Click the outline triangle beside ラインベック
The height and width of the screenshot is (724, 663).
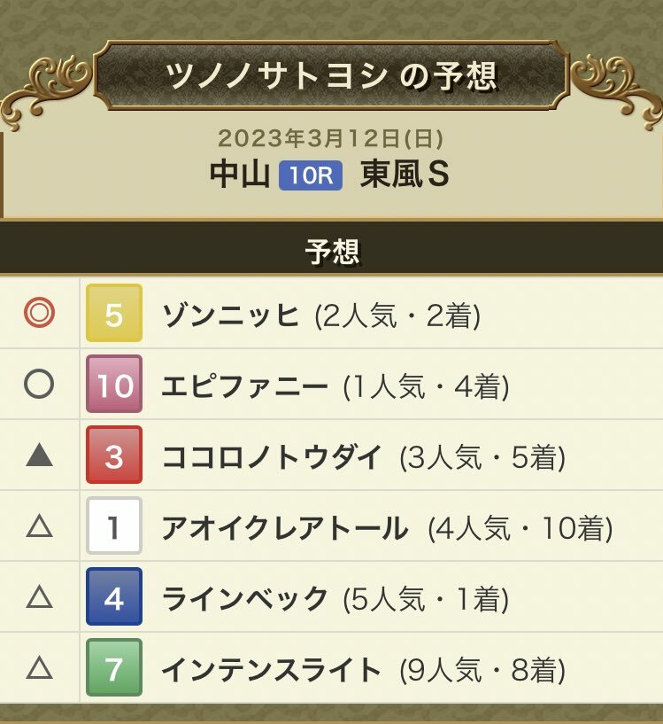point(39,596)
